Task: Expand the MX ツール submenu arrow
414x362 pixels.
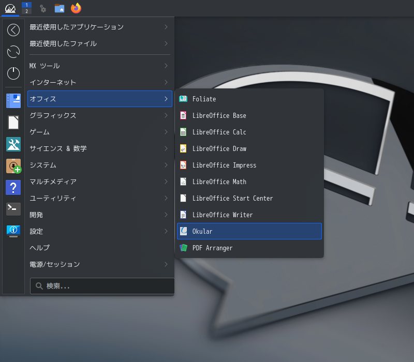Action: [166, 66]
